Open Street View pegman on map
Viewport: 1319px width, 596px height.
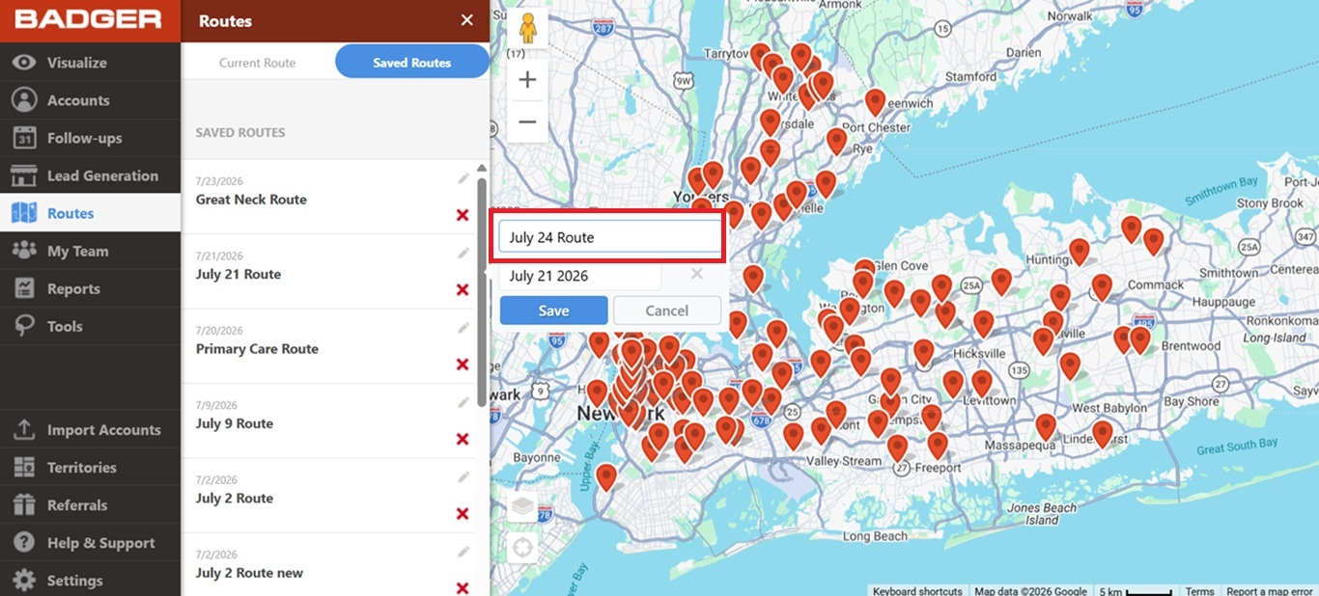point(527,29)
